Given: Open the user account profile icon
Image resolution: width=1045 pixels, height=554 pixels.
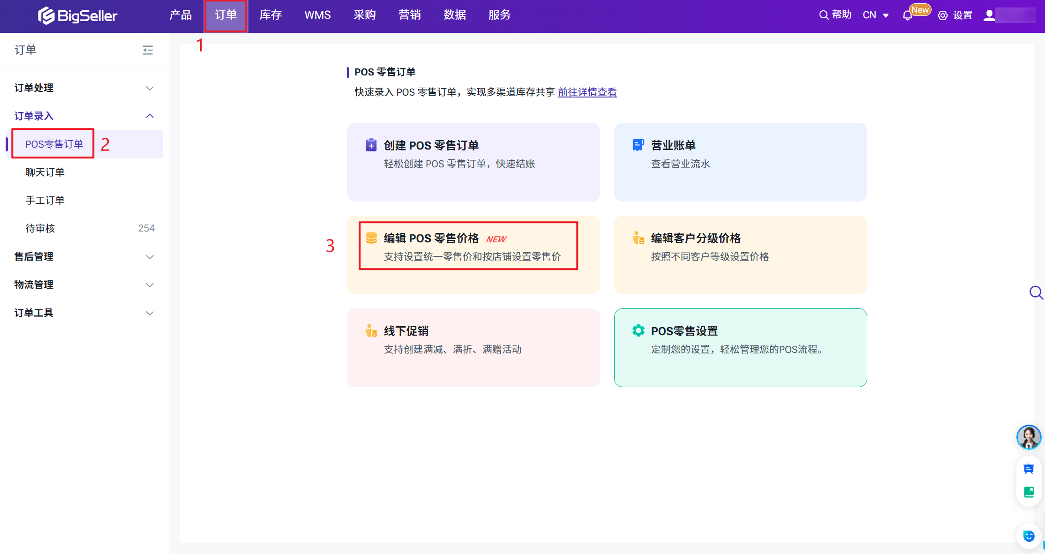Looking at the screenshot, I should 989,15.
